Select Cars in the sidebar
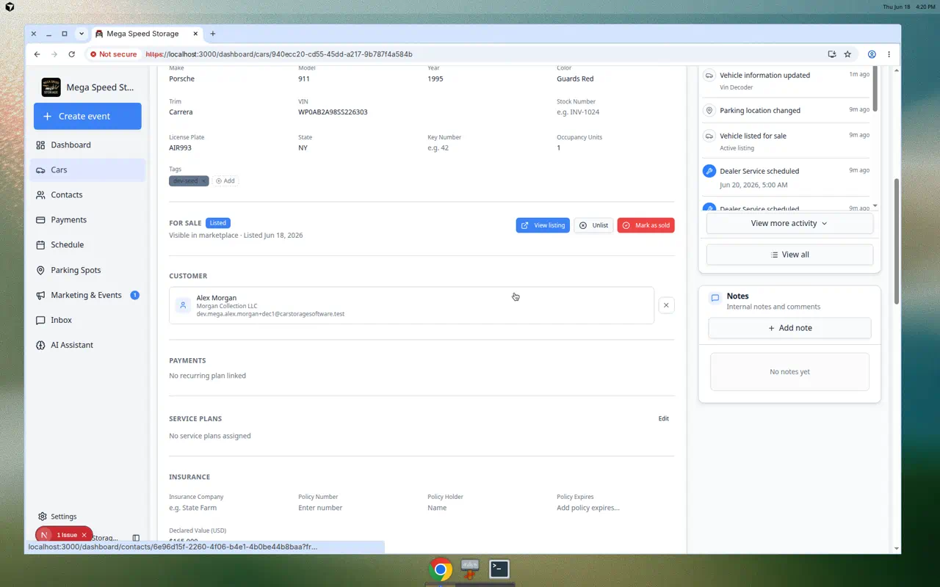Screen dimensions: 940x587 pyautogui.click(x=88, y=169)
